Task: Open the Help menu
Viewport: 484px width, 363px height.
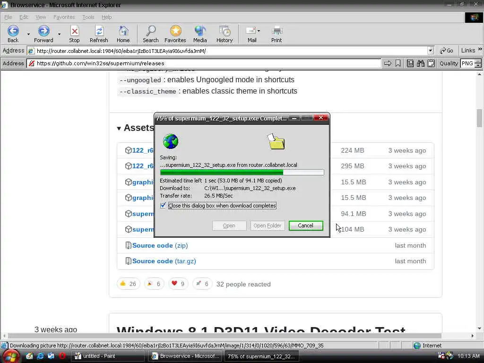Action: pyautogui.click(x=107, y=17)
